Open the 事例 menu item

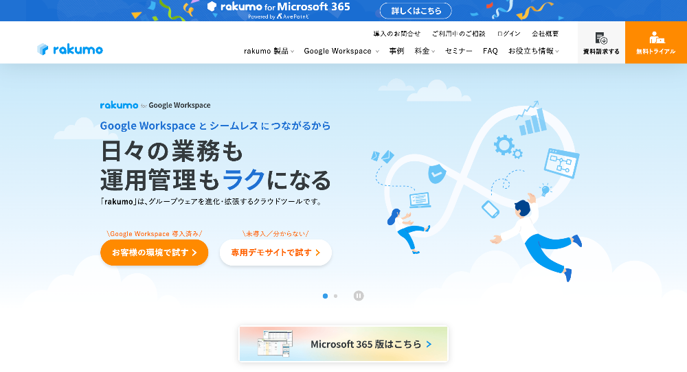pyautogui.click(x=396, y=51)
